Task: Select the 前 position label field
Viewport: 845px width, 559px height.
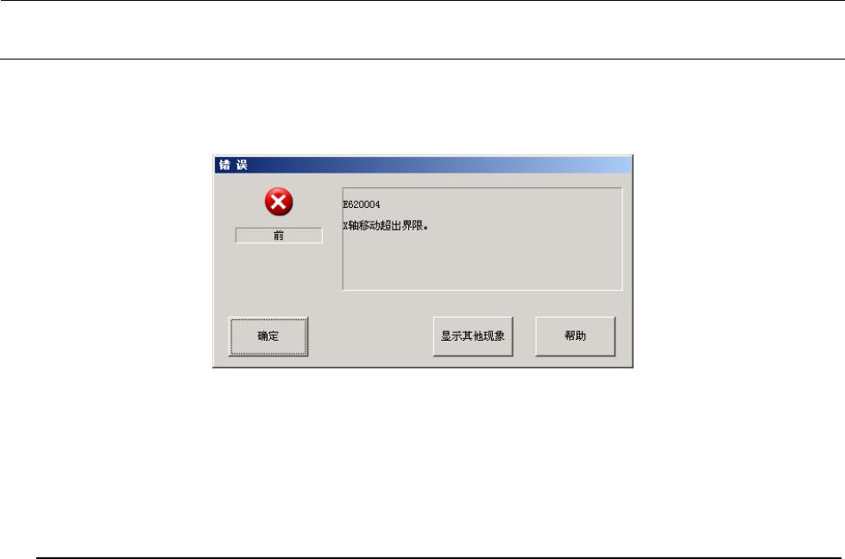Action: 279,236
